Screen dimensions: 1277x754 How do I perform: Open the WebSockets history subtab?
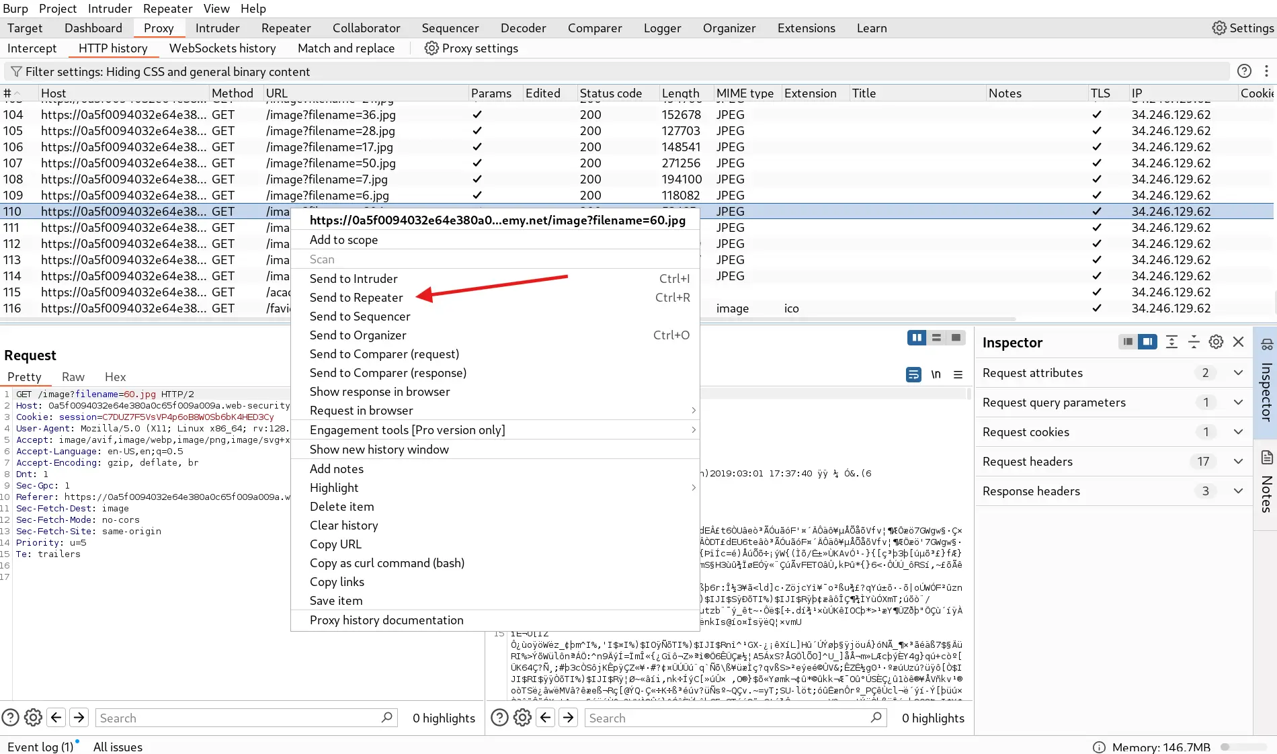point(222,48)
